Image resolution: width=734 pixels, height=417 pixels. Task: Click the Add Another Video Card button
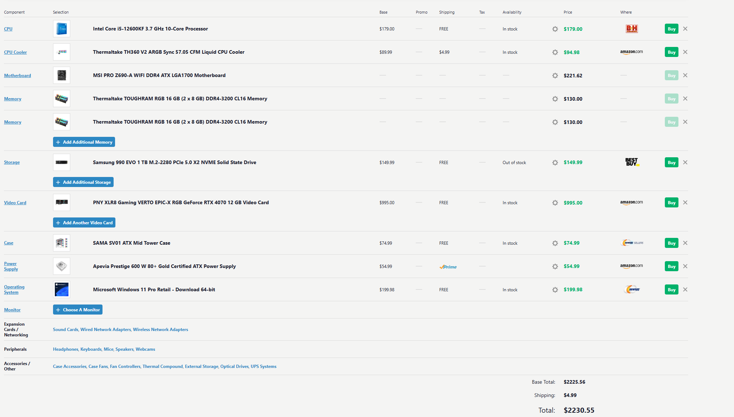coord(84,223)
